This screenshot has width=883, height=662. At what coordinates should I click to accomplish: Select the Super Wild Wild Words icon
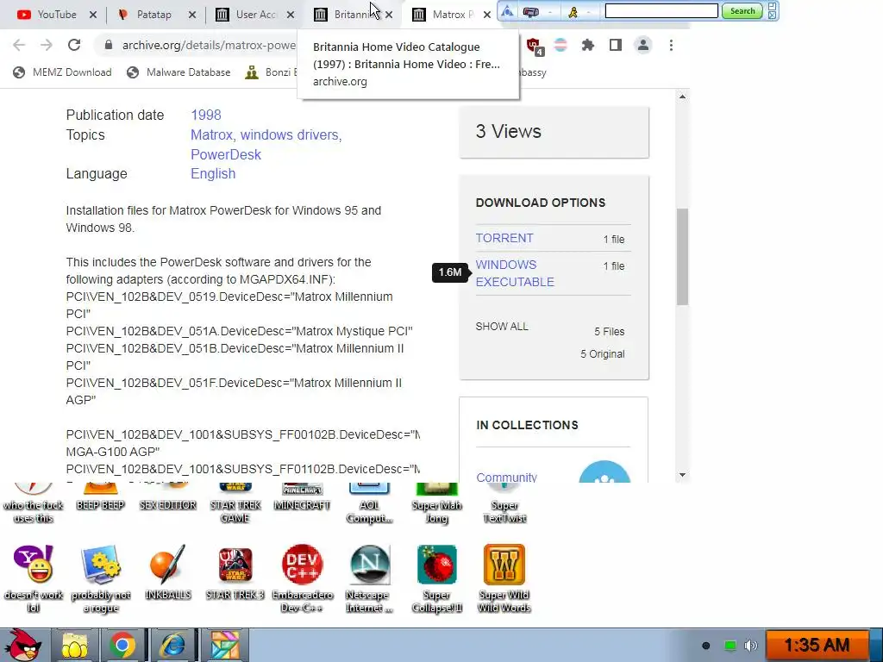coord(504,578)
